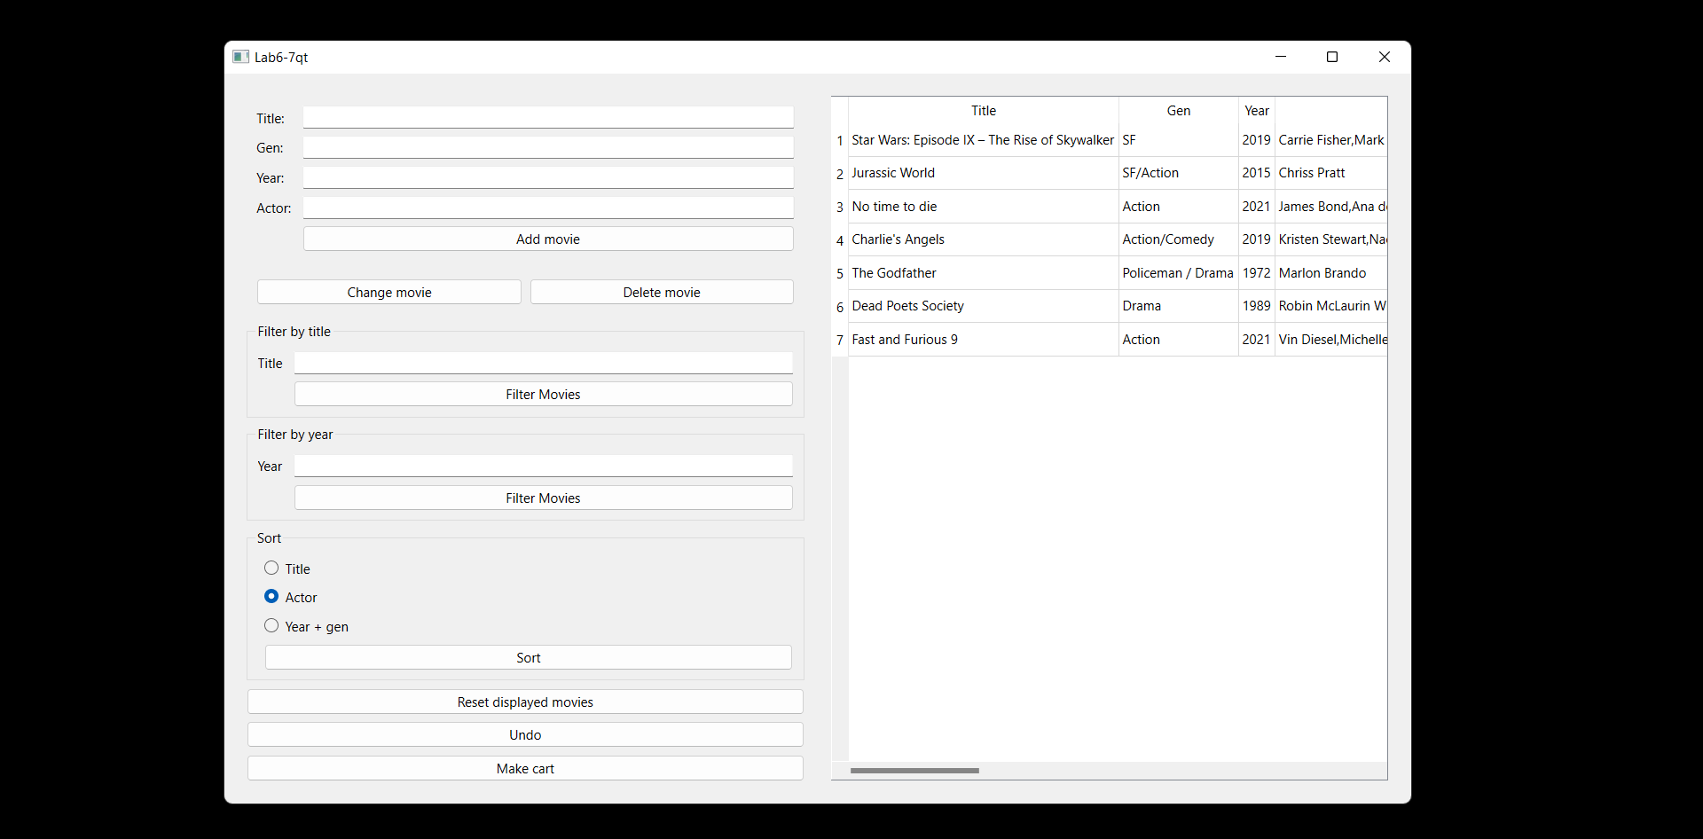Select row header 3 in table
Image resolution: width=1703 pixels, height=839 pixels.
point(840,207)
